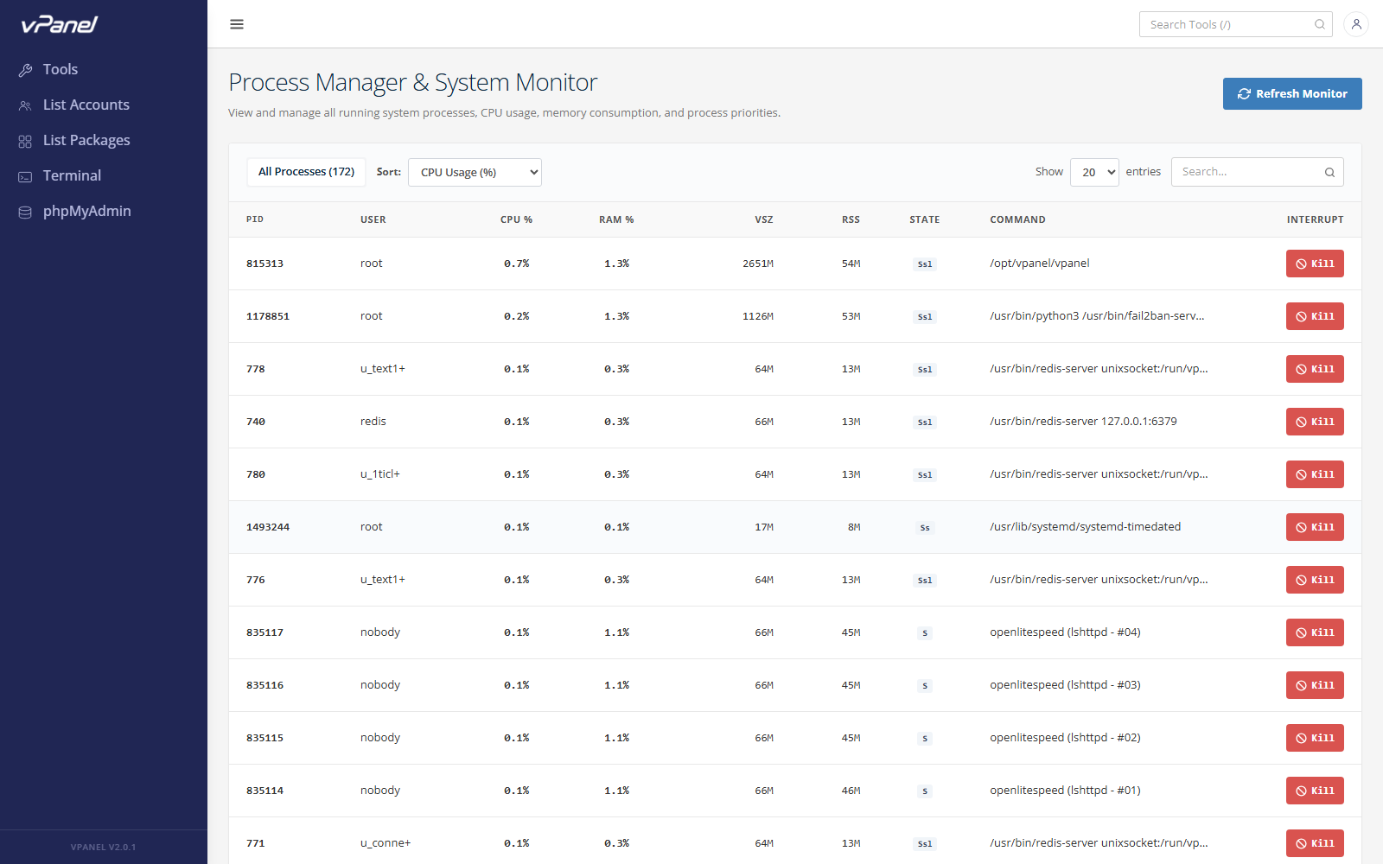
Task: Open the hamburger sidebar menu icon
Action: (237, 24)
